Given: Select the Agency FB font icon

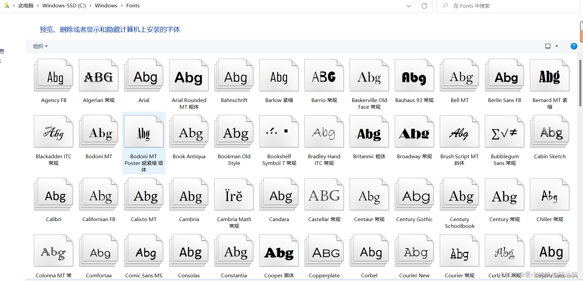Looking at the screenshot, I should [53, 75].
